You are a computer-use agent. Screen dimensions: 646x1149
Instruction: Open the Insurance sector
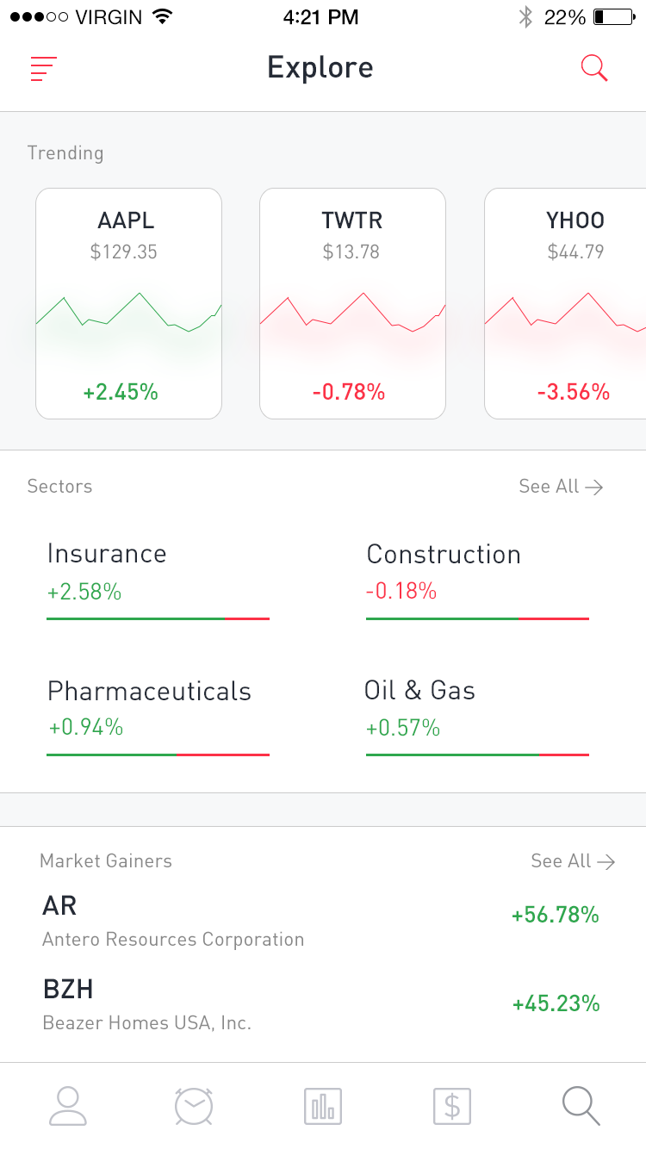[158, 573]
